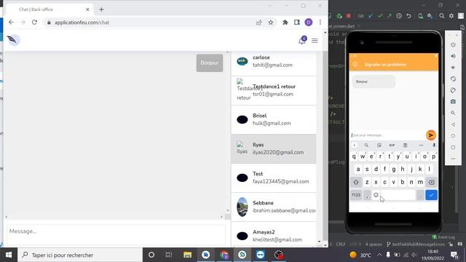Tap keyboard microphone icon in emulator
466x262 pixels.
434,146
